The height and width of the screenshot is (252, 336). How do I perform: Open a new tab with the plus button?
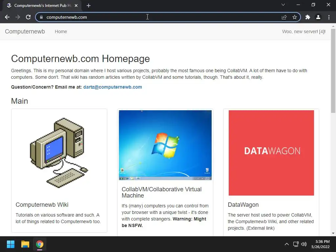coord(89,6)
